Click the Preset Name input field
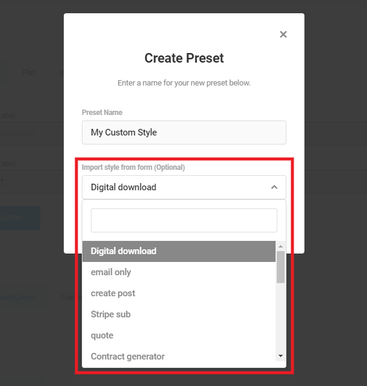Image resolution: width=367 pixels, height=386 pixels. (x=183, y=132)
